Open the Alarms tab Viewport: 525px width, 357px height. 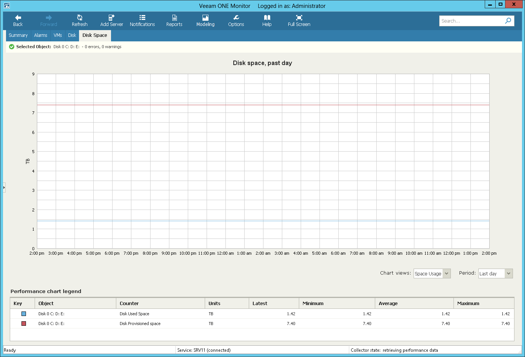pos(41,35)
